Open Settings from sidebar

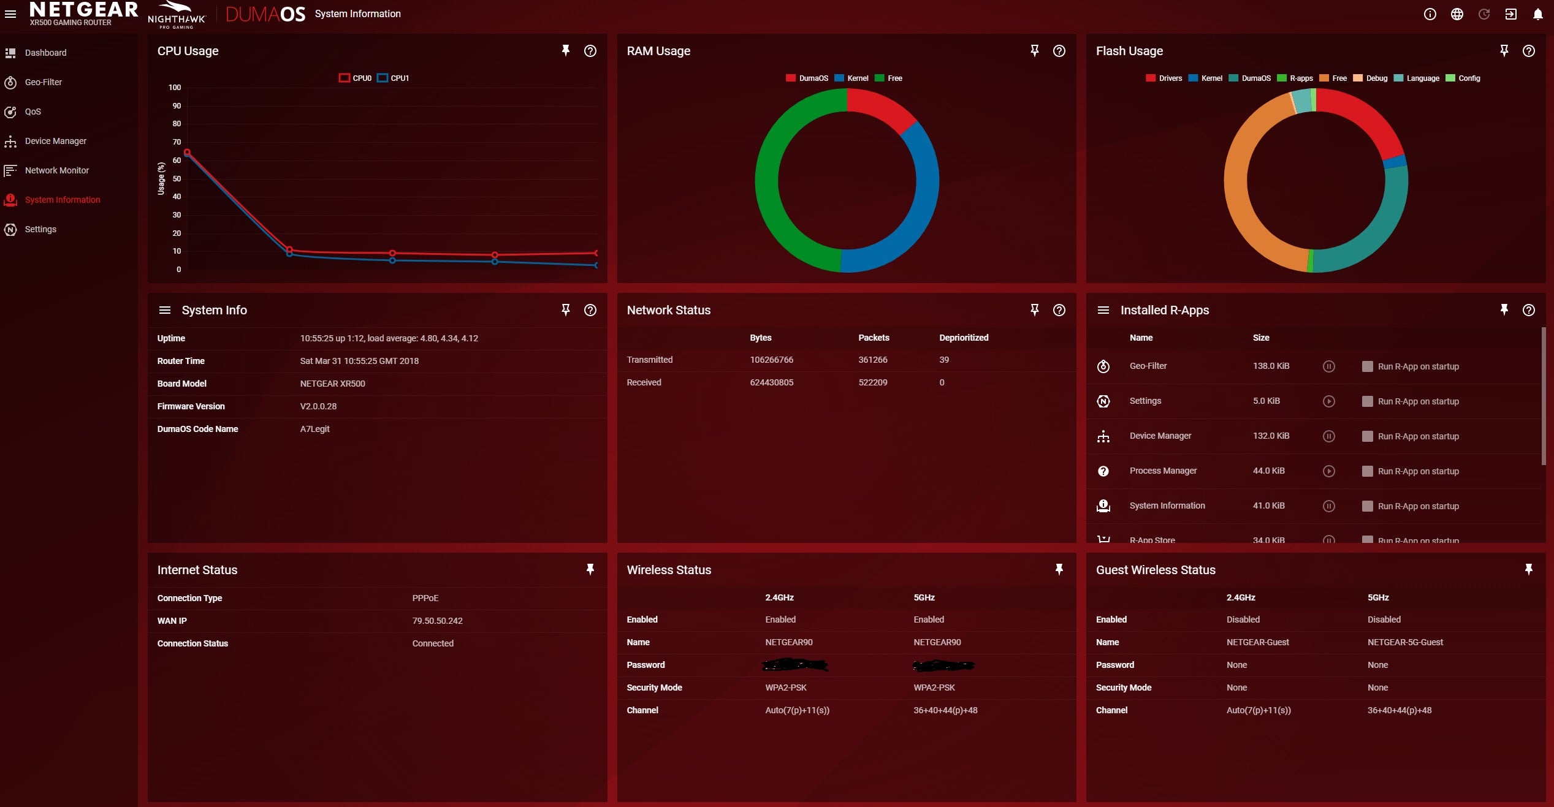coord(40,229)
